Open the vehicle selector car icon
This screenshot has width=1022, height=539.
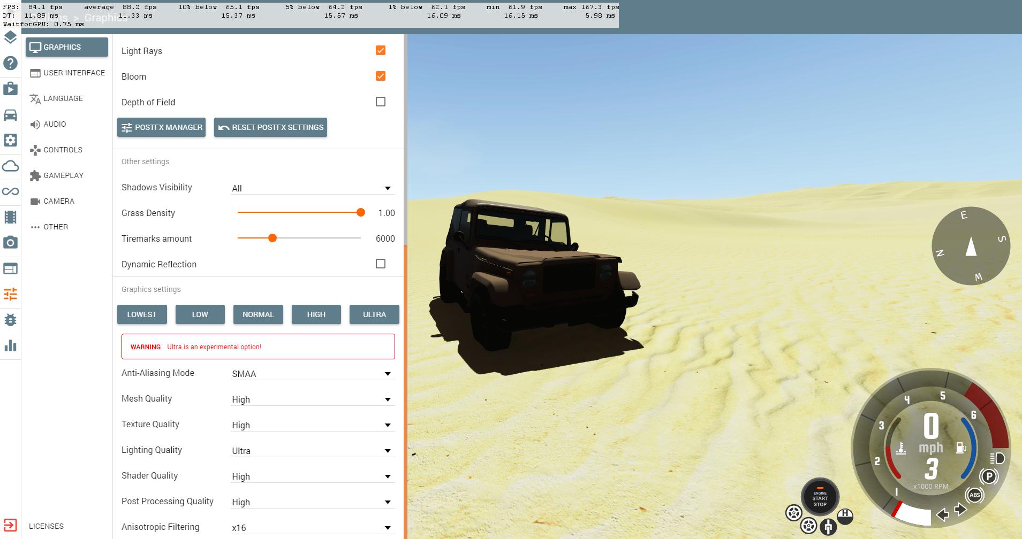(x=10, y=114)
